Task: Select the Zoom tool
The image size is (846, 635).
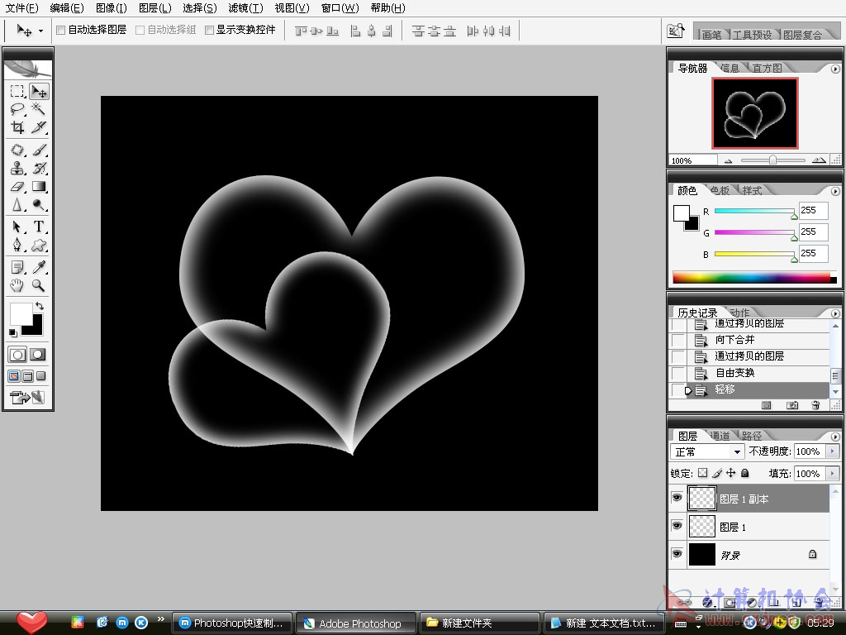Action: pyautogui.click(x=39, y=285)
